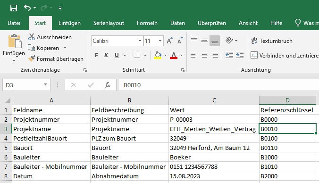This screenshot has width=319, height=183.
Task: Click cell containing EFH_Merten_Weiten_Vertrag
Action: 214,129
